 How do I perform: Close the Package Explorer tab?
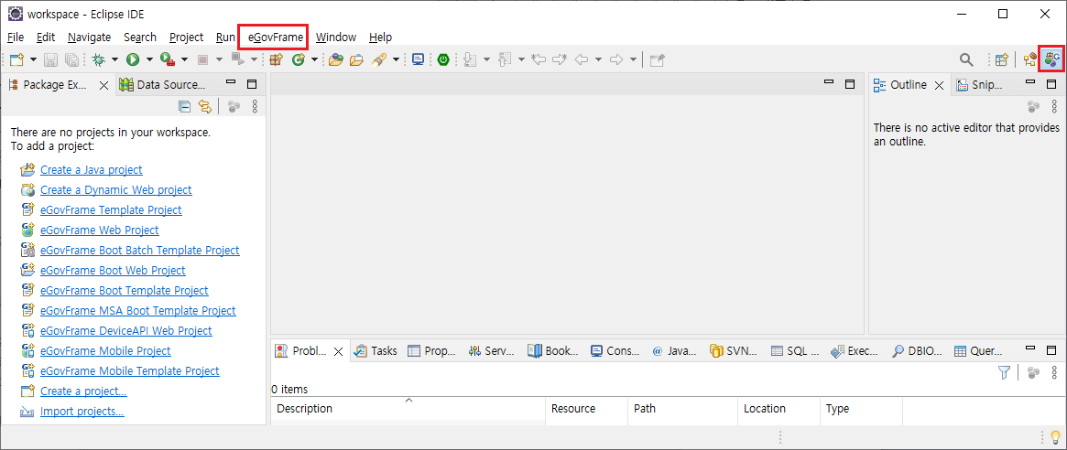104,85
